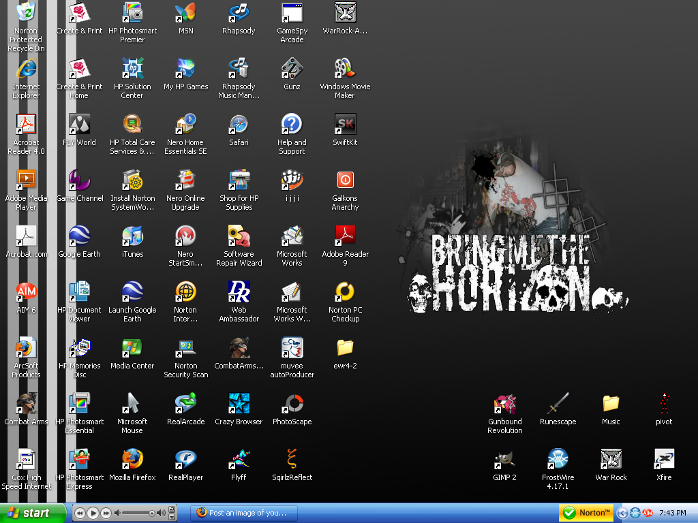Select the PhotoScape desktop icon
This screenshot has height=523, width=698.
(292, 403)
